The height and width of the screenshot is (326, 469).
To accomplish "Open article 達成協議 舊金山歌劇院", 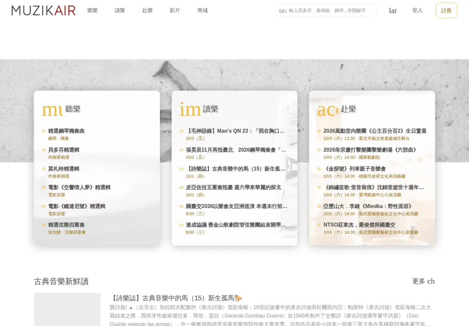I will [x=236, y=225].
